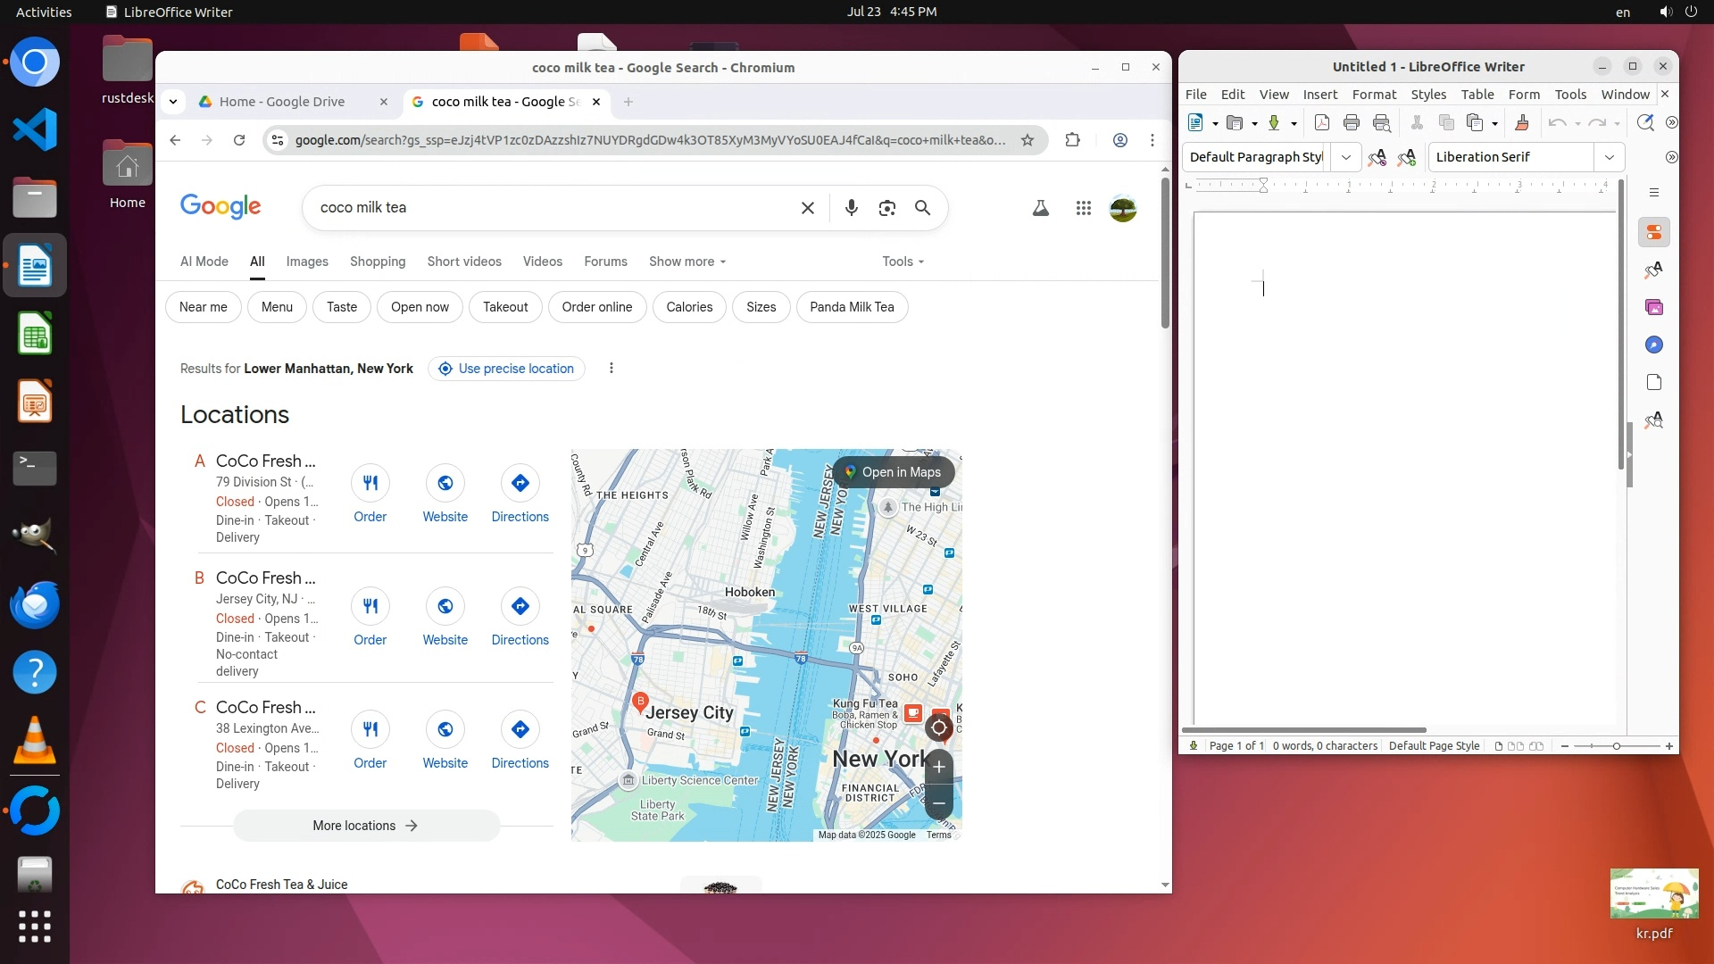Click the zoom slider handle in Writer

tap(1616, 746)
